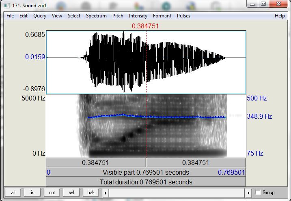Open the Select menu
The width and height of the screenshot is (291, 201).
coord(74,16)
